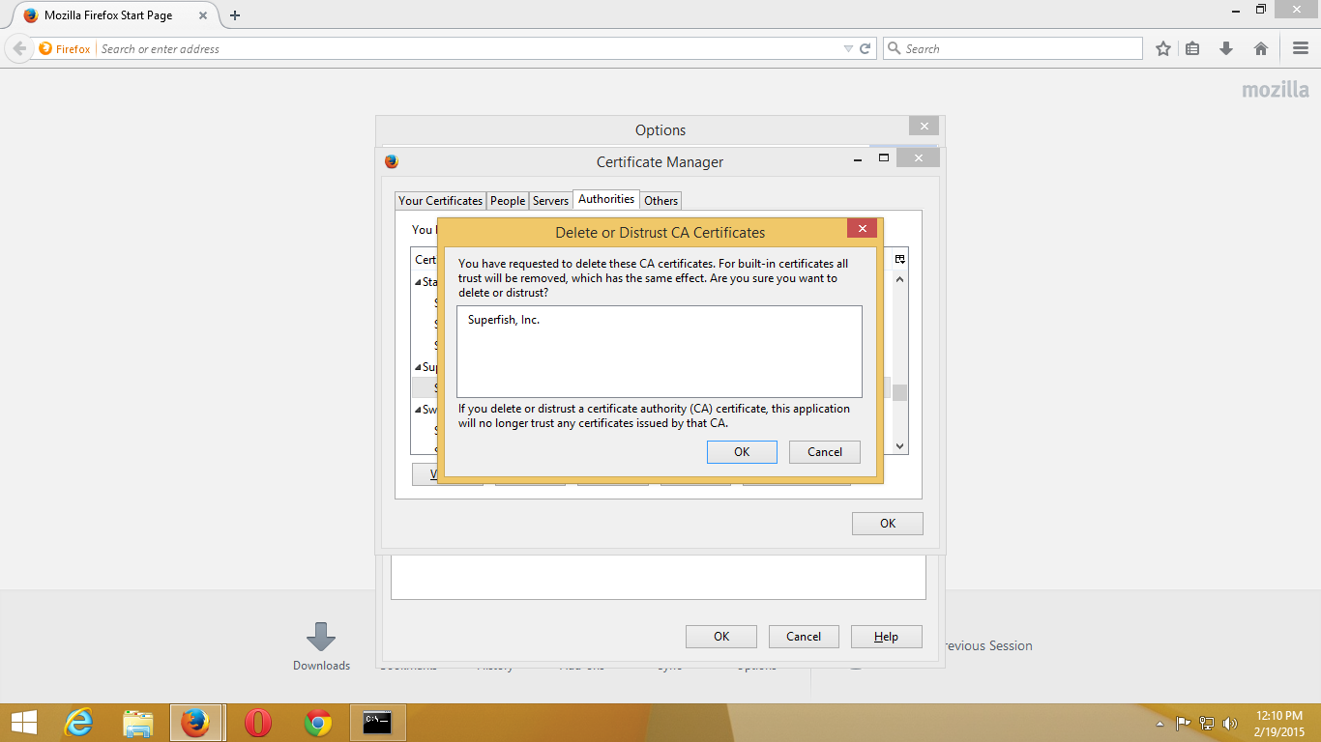Open the Firefox hamburger menu

1301,48
